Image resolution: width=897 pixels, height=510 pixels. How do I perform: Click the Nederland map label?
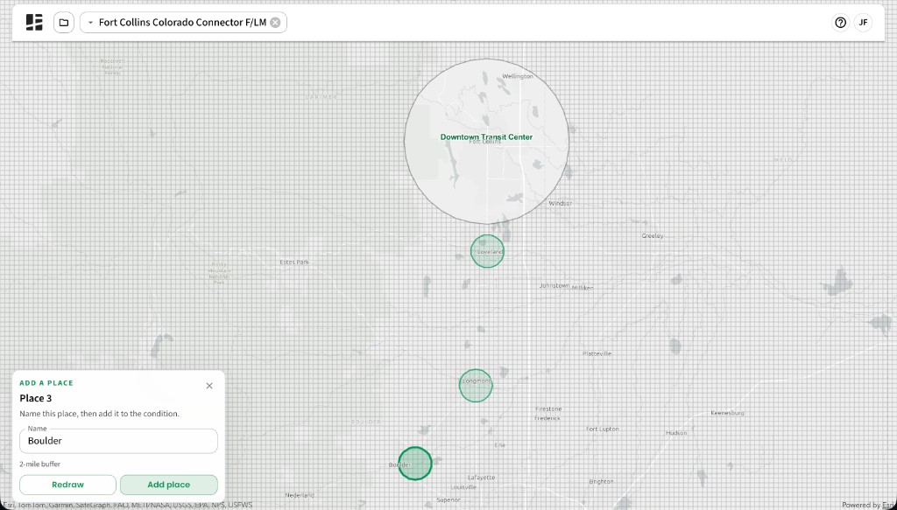(x=300, y=495)
